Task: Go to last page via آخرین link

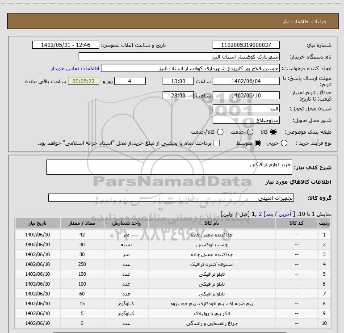Action: click(x=285, y=214)
